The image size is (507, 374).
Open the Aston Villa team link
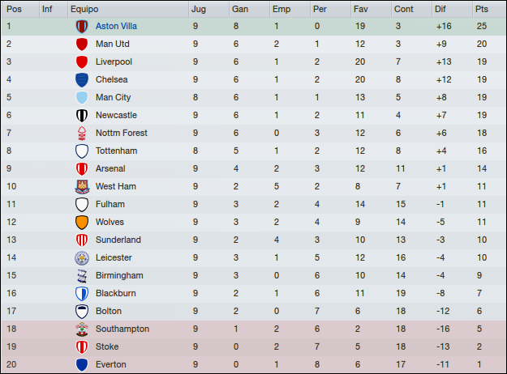point(116,26)
